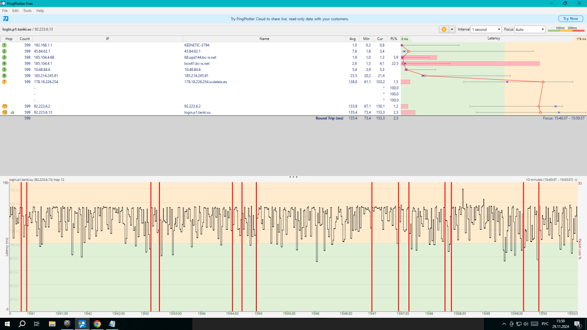Viewport: 587px width, 330px height.
Task: Open the Tools menu
Action: [x=27, y=10]
